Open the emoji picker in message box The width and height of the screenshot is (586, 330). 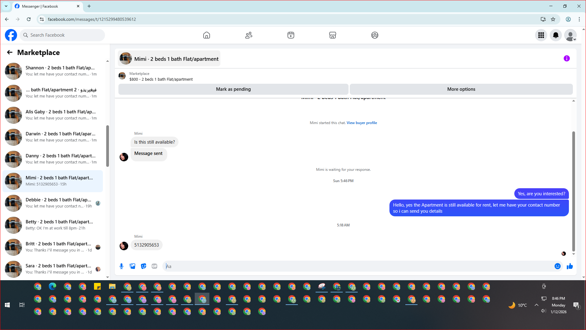click(557, 266)
